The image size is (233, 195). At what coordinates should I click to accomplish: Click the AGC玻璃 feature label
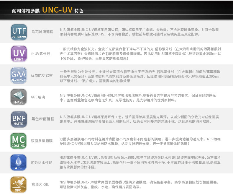(x=38, y=97)
